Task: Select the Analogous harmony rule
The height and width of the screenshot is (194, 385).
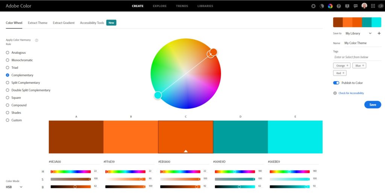Action: [x=16, y=53]
